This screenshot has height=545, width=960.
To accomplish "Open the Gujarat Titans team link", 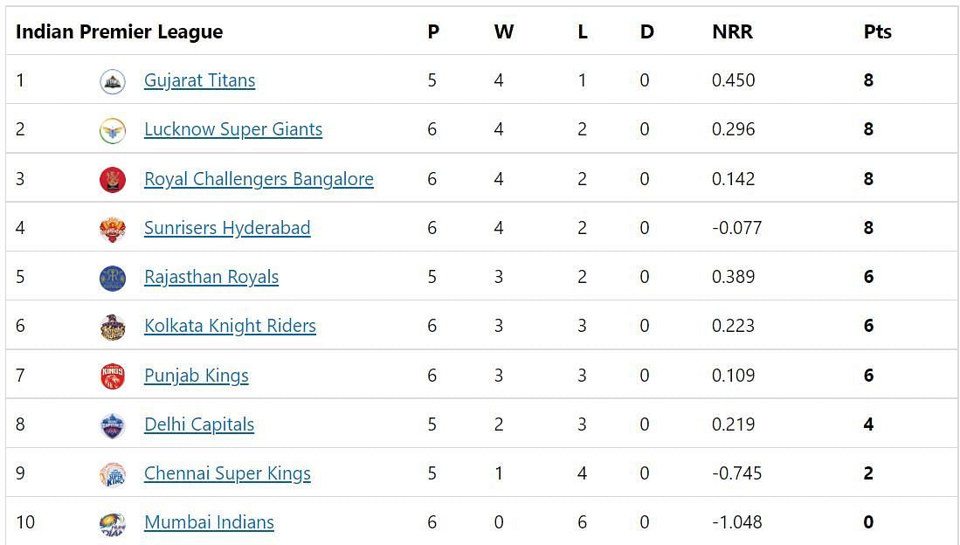I will 199,81.
